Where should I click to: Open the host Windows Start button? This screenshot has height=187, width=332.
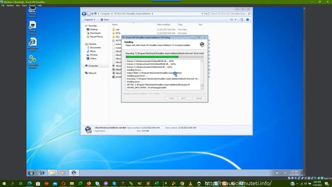(x=4, y=183)
